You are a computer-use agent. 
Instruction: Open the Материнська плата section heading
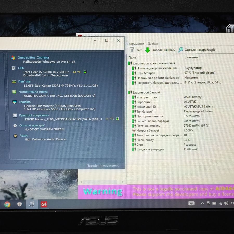33,92
